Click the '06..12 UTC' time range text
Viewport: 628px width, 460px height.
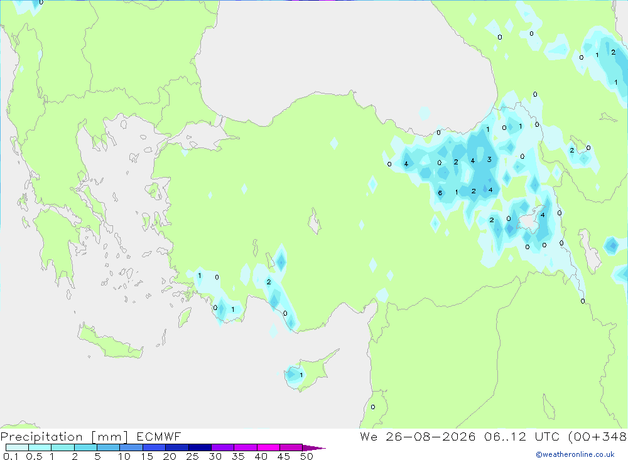point(521,437)
